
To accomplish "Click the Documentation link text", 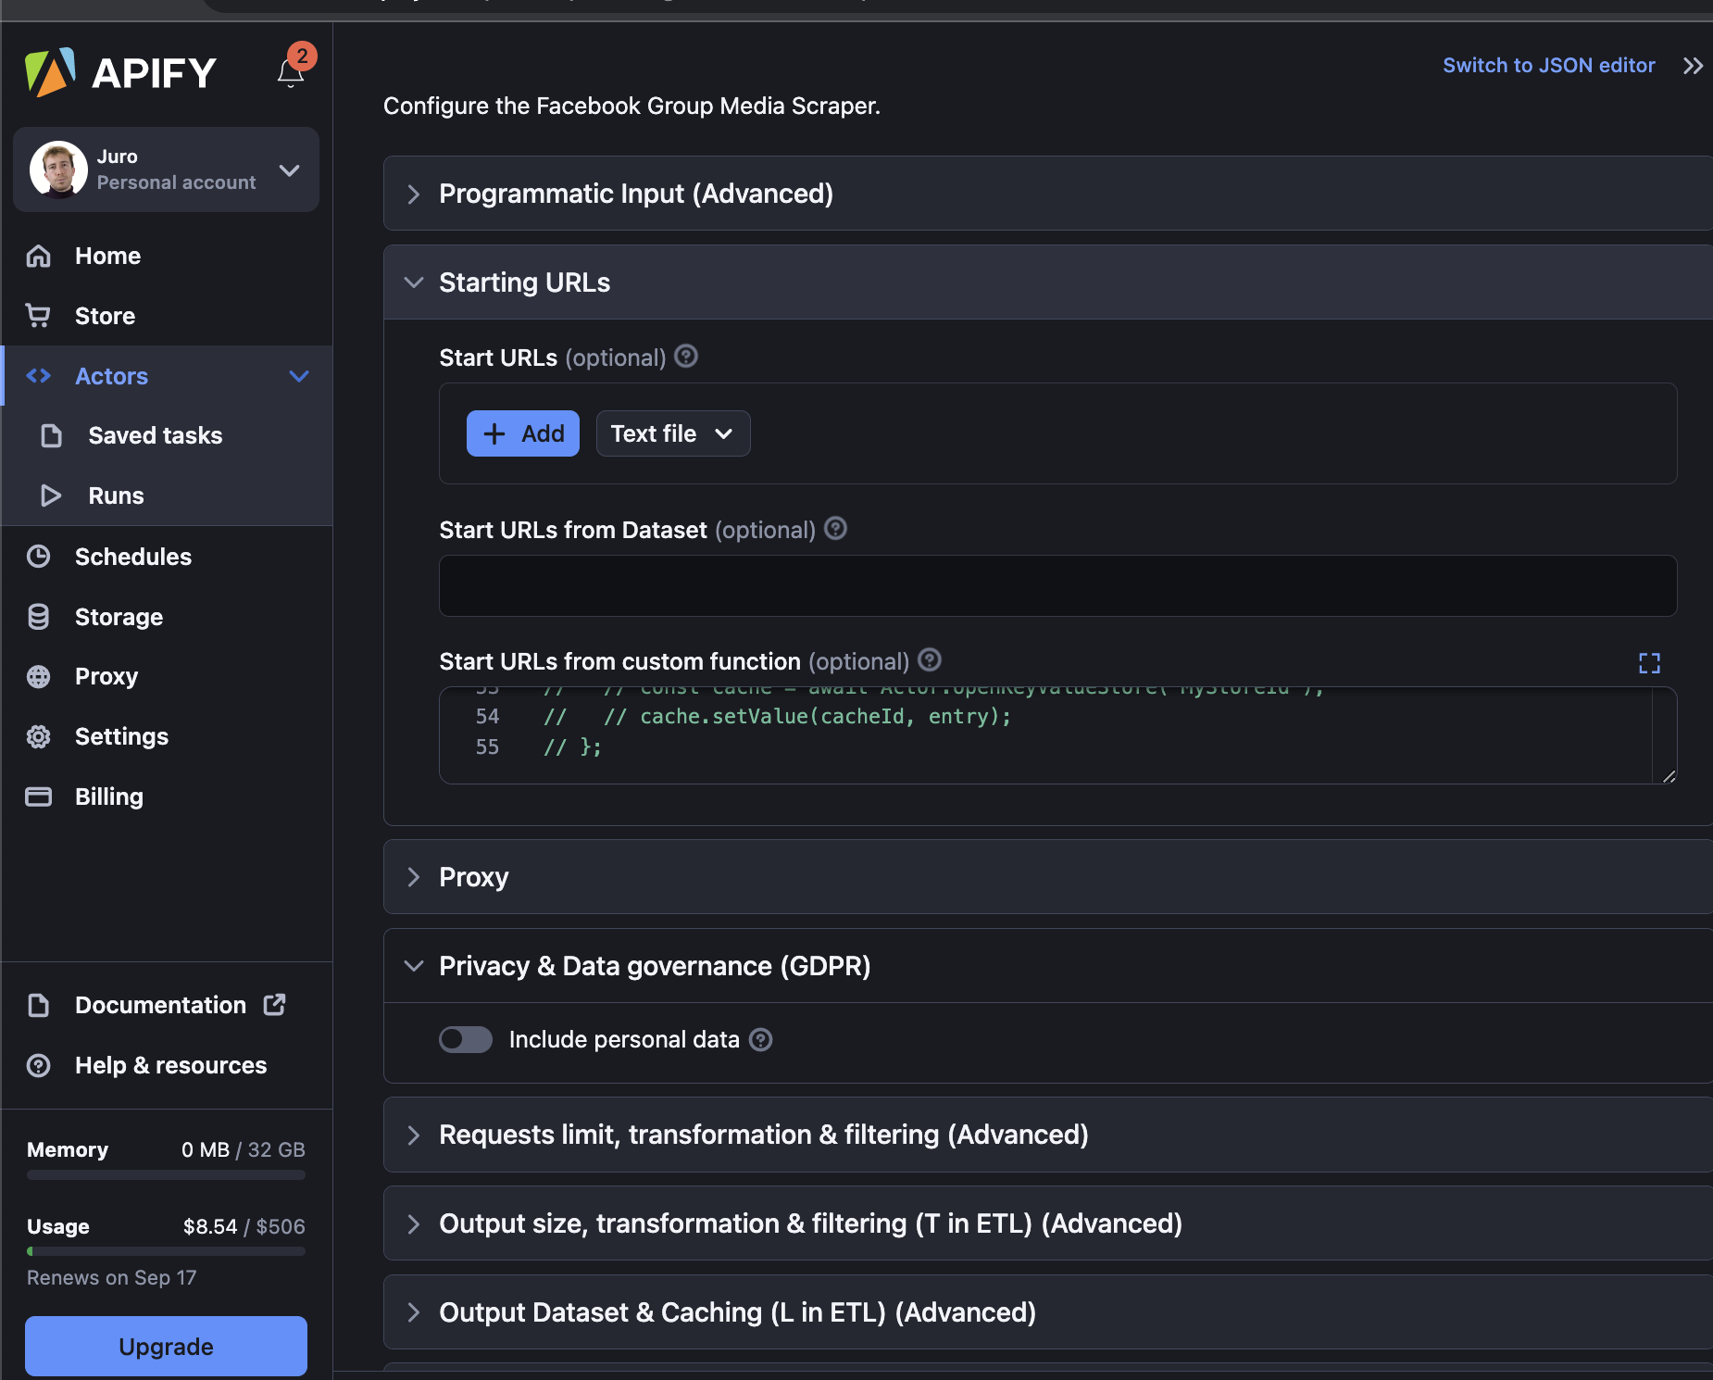I will click(161, 1005).
